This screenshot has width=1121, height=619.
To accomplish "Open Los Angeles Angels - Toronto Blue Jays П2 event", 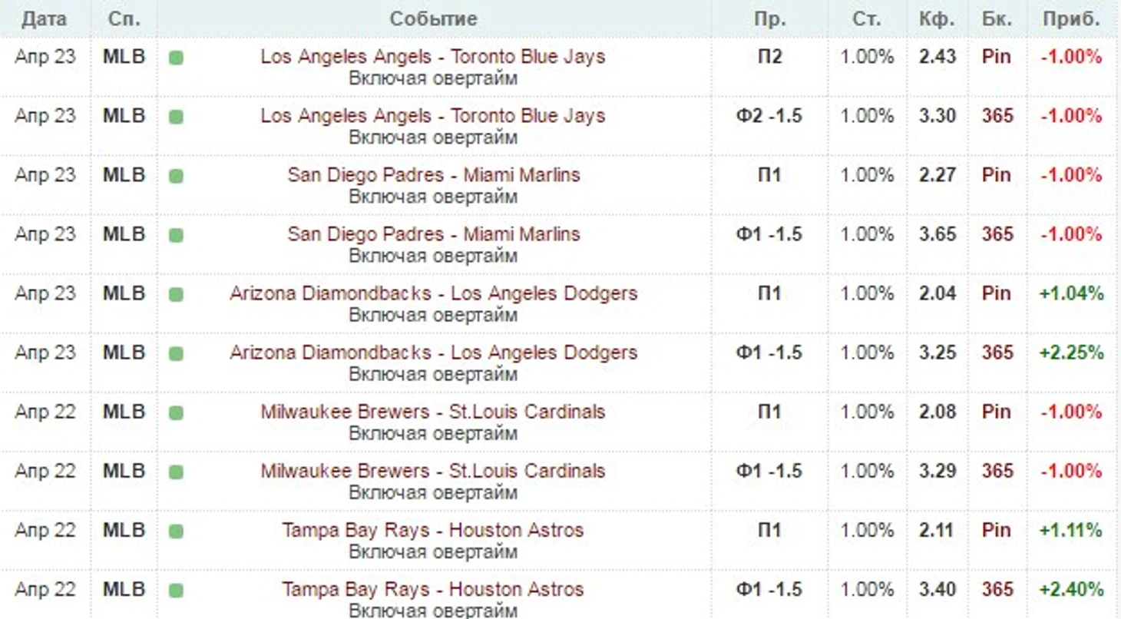I will click(x=432, y=56).
